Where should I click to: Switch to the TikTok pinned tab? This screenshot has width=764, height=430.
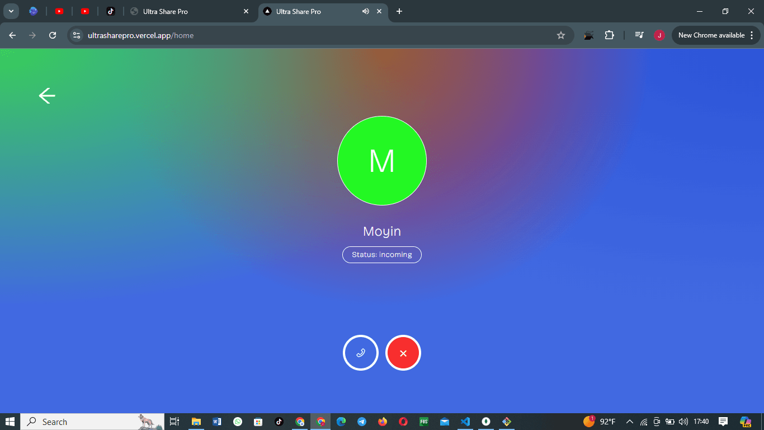coord(111,11)
